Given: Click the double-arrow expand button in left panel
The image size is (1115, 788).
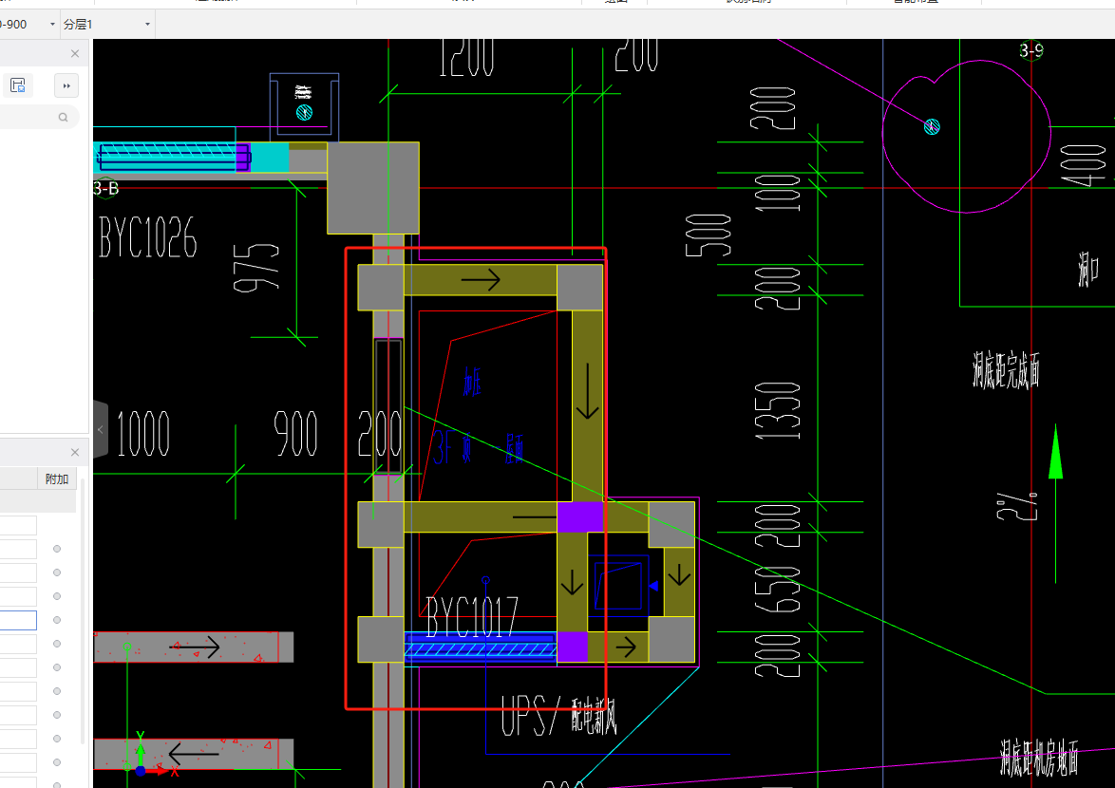Looking at the screenshot, I should pyautogui.click(x=66, y=85).
